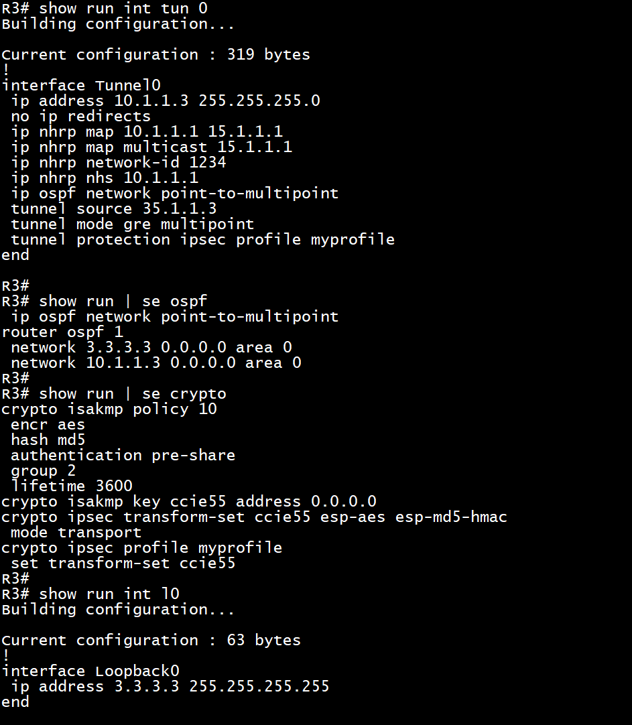Click the 'interface Loopback0' line
The height and width of the screenshot is (725, 632).
click(x=90, y=671)
